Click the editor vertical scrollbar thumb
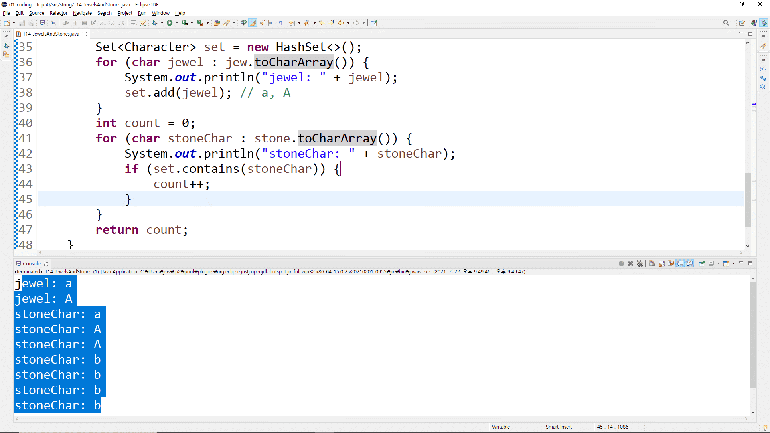 point(748,200)
